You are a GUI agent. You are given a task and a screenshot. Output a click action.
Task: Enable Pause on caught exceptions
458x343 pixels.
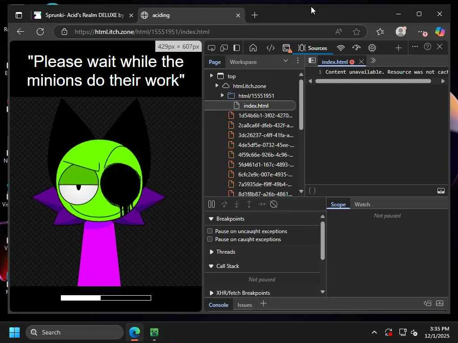tap(210, 239)
